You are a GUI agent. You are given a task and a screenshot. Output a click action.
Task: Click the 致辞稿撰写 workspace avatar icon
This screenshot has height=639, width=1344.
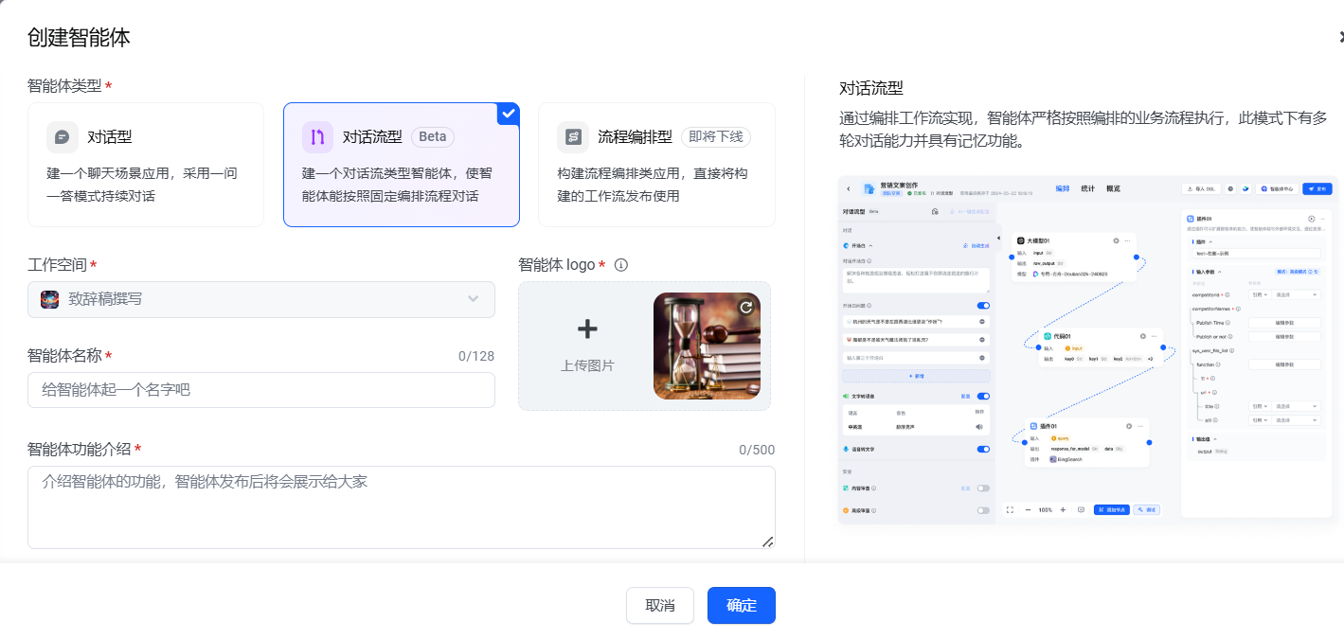coord(50,299)
